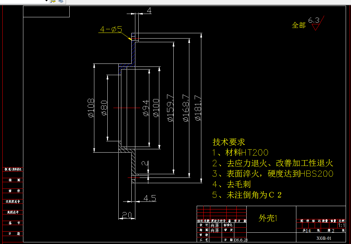Viewport: 351px width, 244px height.
Task: Select the ø168.7 dimension text
Action: coord(186,108)
